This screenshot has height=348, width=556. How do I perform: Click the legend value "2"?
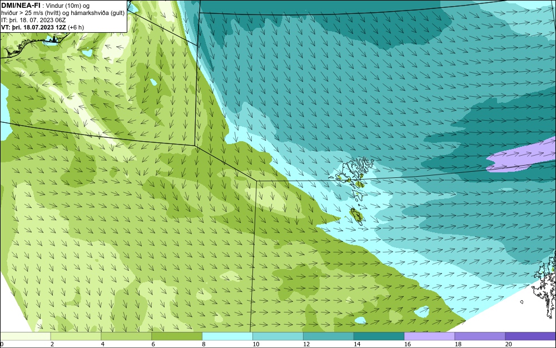[x=52, y=344]
